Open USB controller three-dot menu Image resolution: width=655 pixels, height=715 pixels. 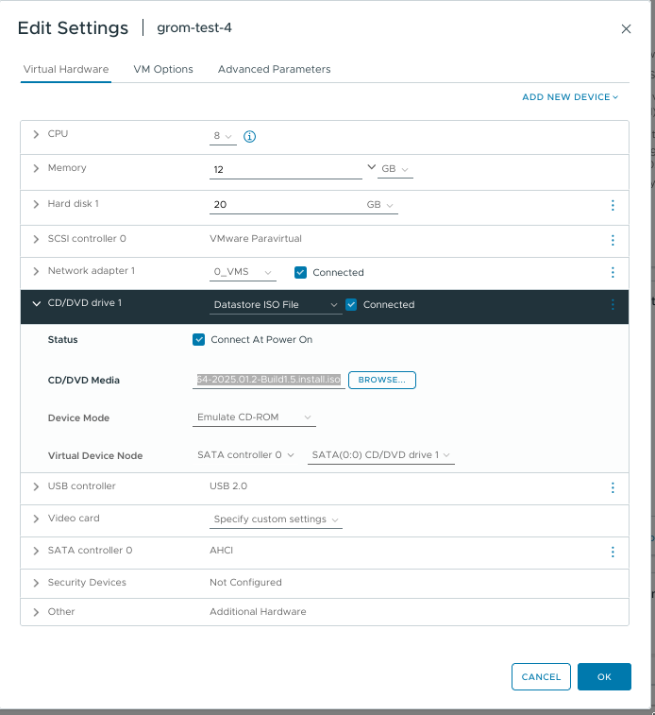tap(613, 487)
